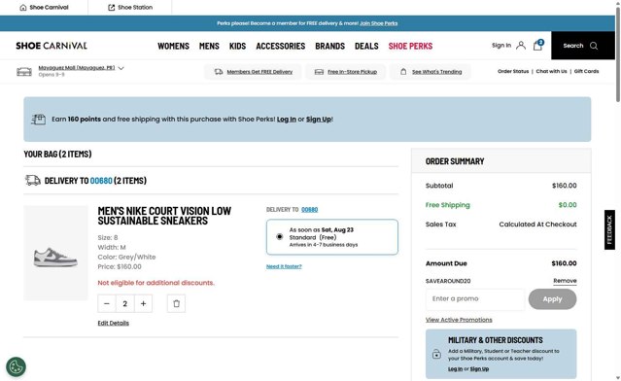Click the Nike sneaker product thumbnail
This screenshot has width=621, height=381.
(x=55, y=253)
